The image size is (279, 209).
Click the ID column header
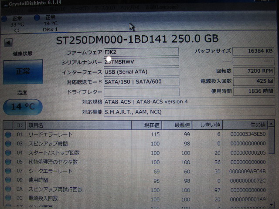point(20,125)
